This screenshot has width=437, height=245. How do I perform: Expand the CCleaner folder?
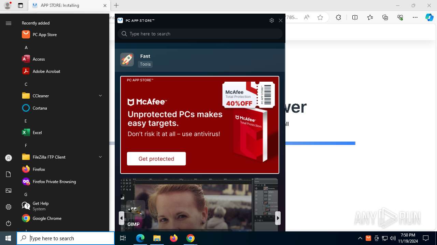(61, 96)
